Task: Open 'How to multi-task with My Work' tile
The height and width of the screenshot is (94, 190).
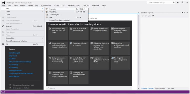Action: [x=79, y=34]
